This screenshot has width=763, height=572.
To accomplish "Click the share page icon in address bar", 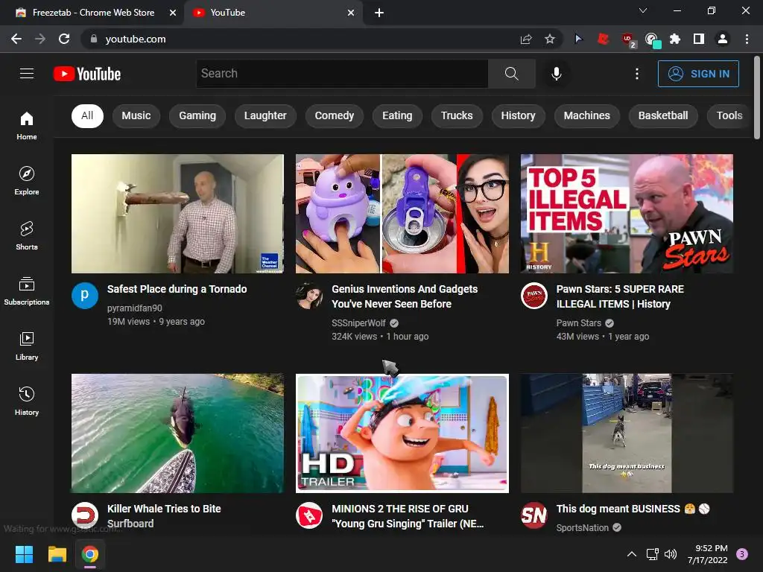I will (x=525, y=39).
